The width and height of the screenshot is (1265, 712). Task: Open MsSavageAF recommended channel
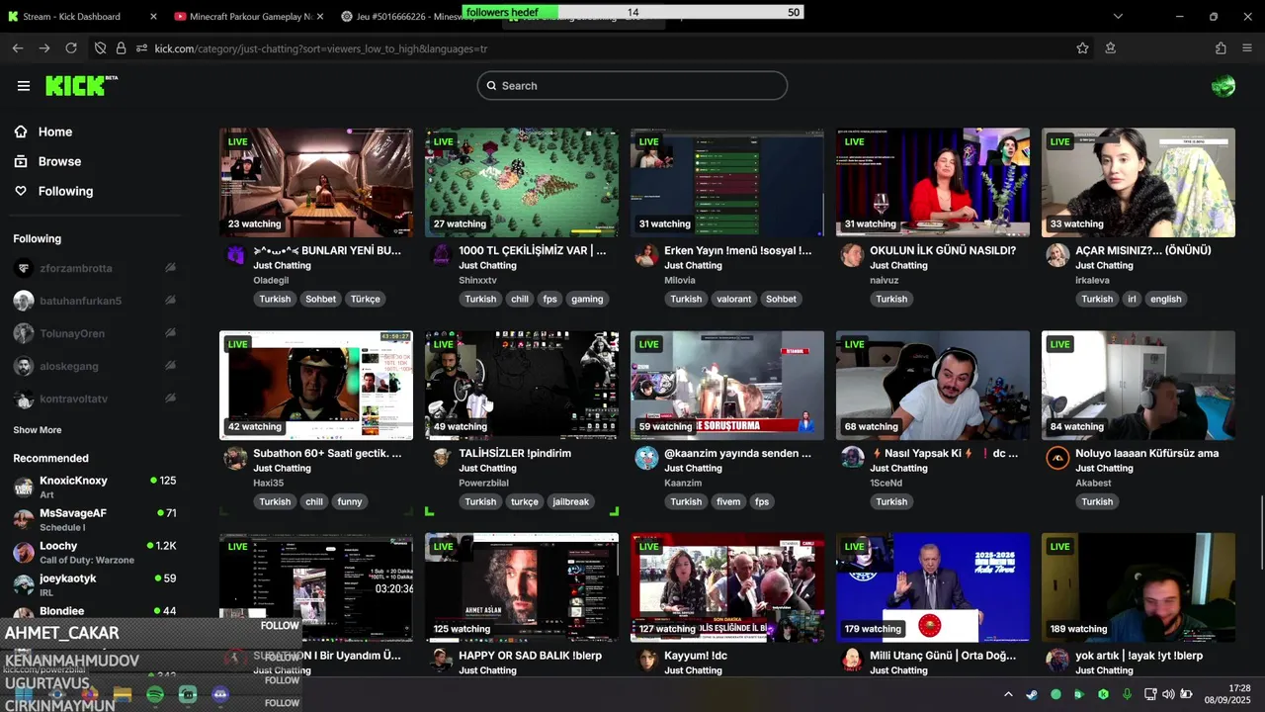pos(94,519)
